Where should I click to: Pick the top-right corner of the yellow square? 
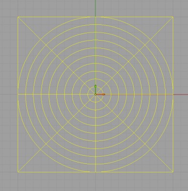click(x=173, y=17)
